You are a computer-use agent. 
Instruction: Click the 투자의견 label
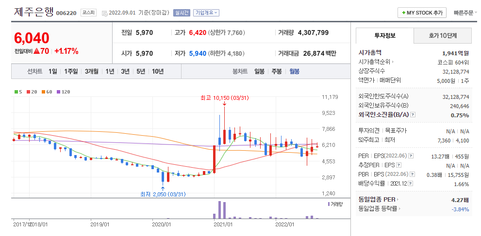click(369, 131)
